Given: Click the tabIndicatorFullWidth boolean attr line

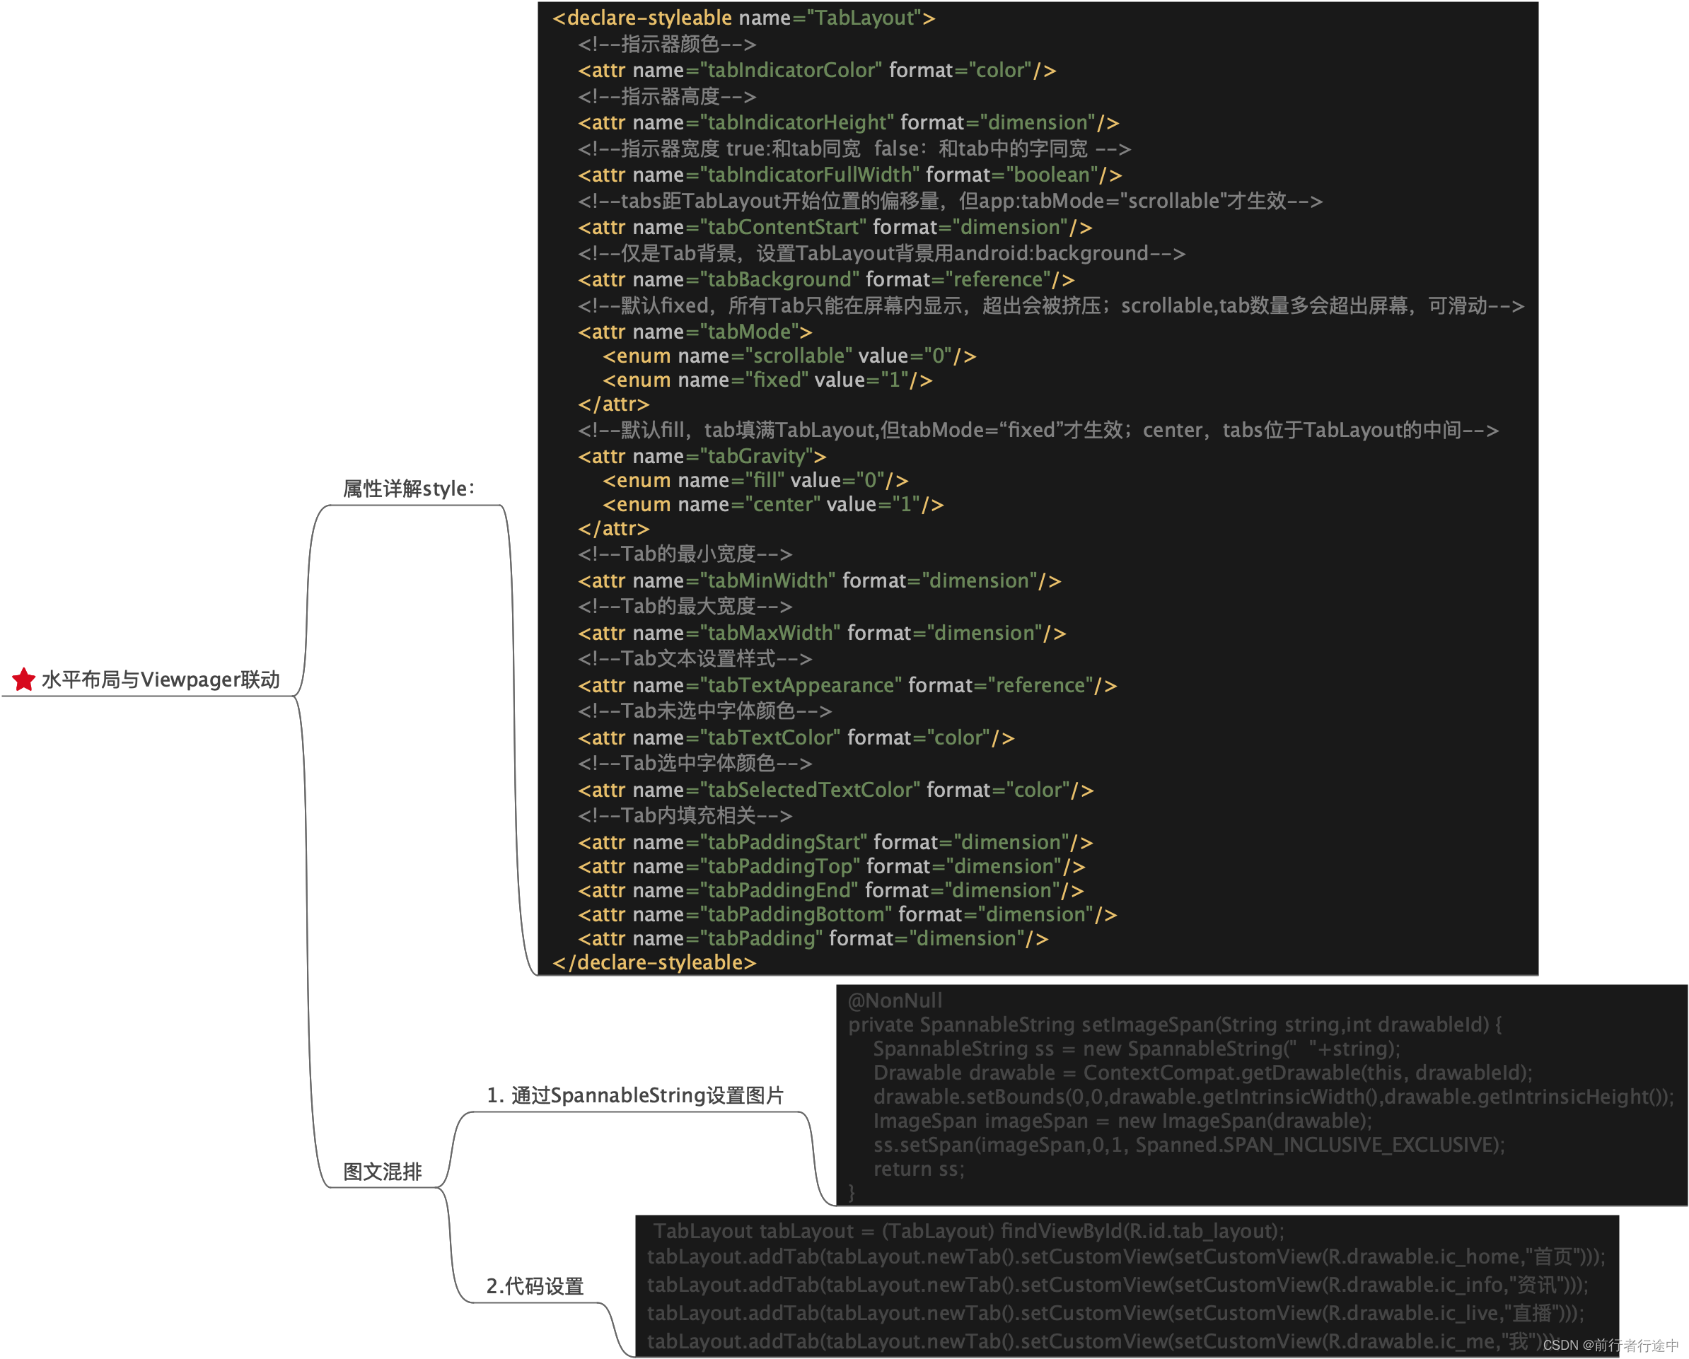Looking at the screenshot, I should (x=850, y=175).
